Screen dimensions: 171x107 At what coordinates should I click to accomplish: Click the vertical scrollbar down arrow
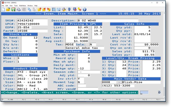[164, 97]
